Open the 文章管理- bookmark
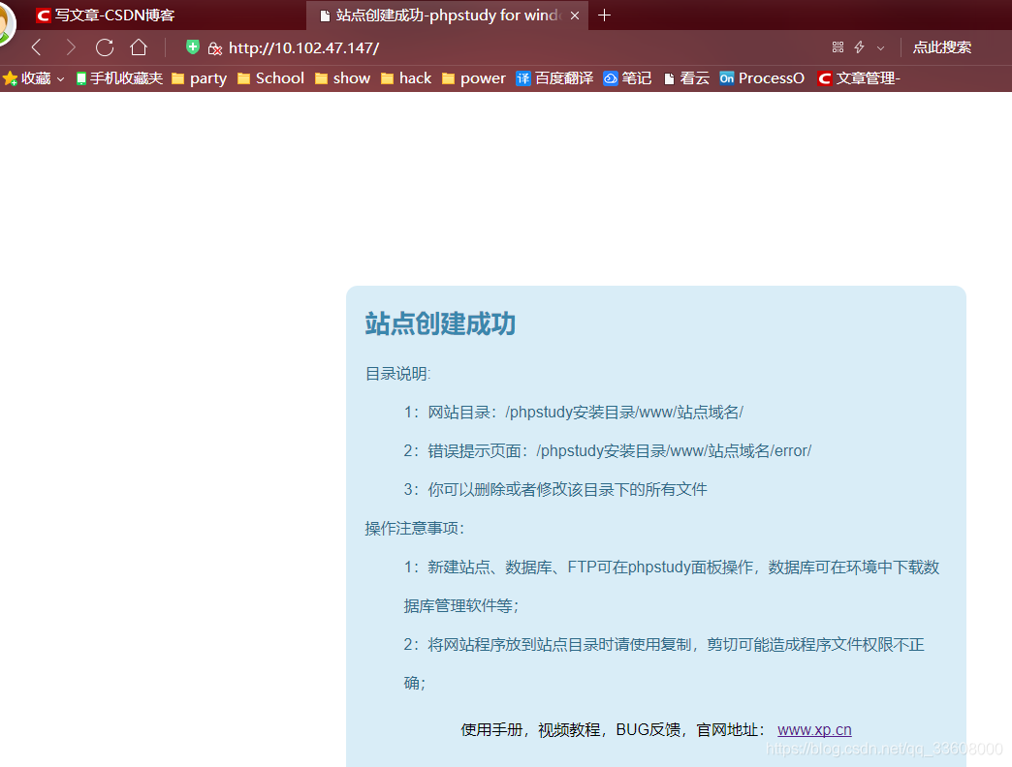Image resolution: width=1012 pixels, height=767 pixels. tap(859, 78)
